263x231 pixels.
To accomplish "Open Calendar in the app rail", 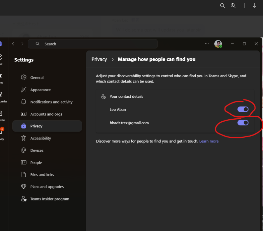I will coord(2,116).
